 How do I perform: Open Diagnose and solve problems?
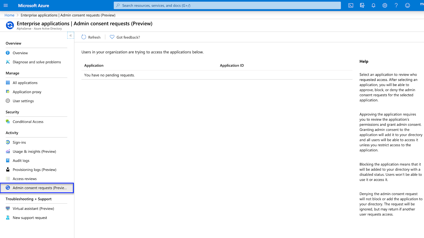[37, 62]
